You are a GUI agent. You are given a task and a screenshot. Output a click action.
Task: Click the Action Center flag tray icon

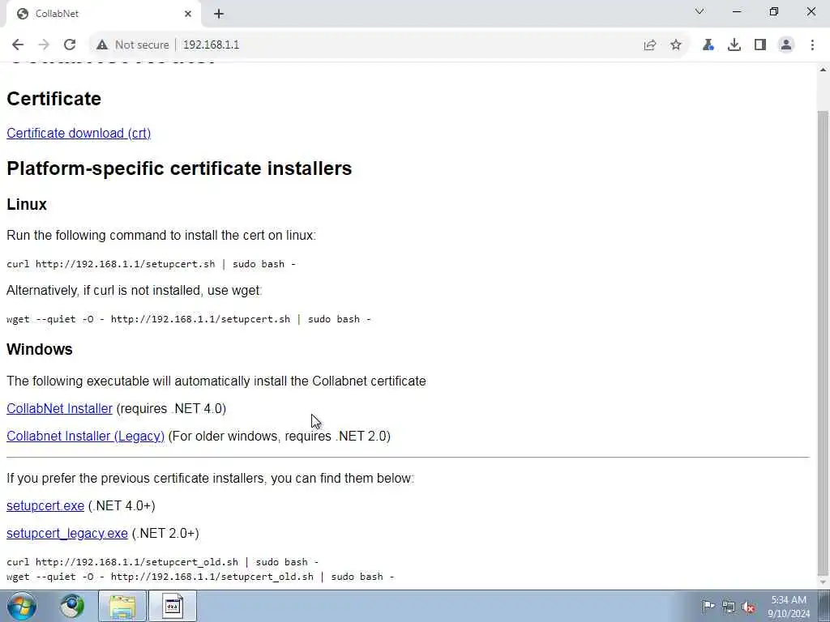(708, 606)
